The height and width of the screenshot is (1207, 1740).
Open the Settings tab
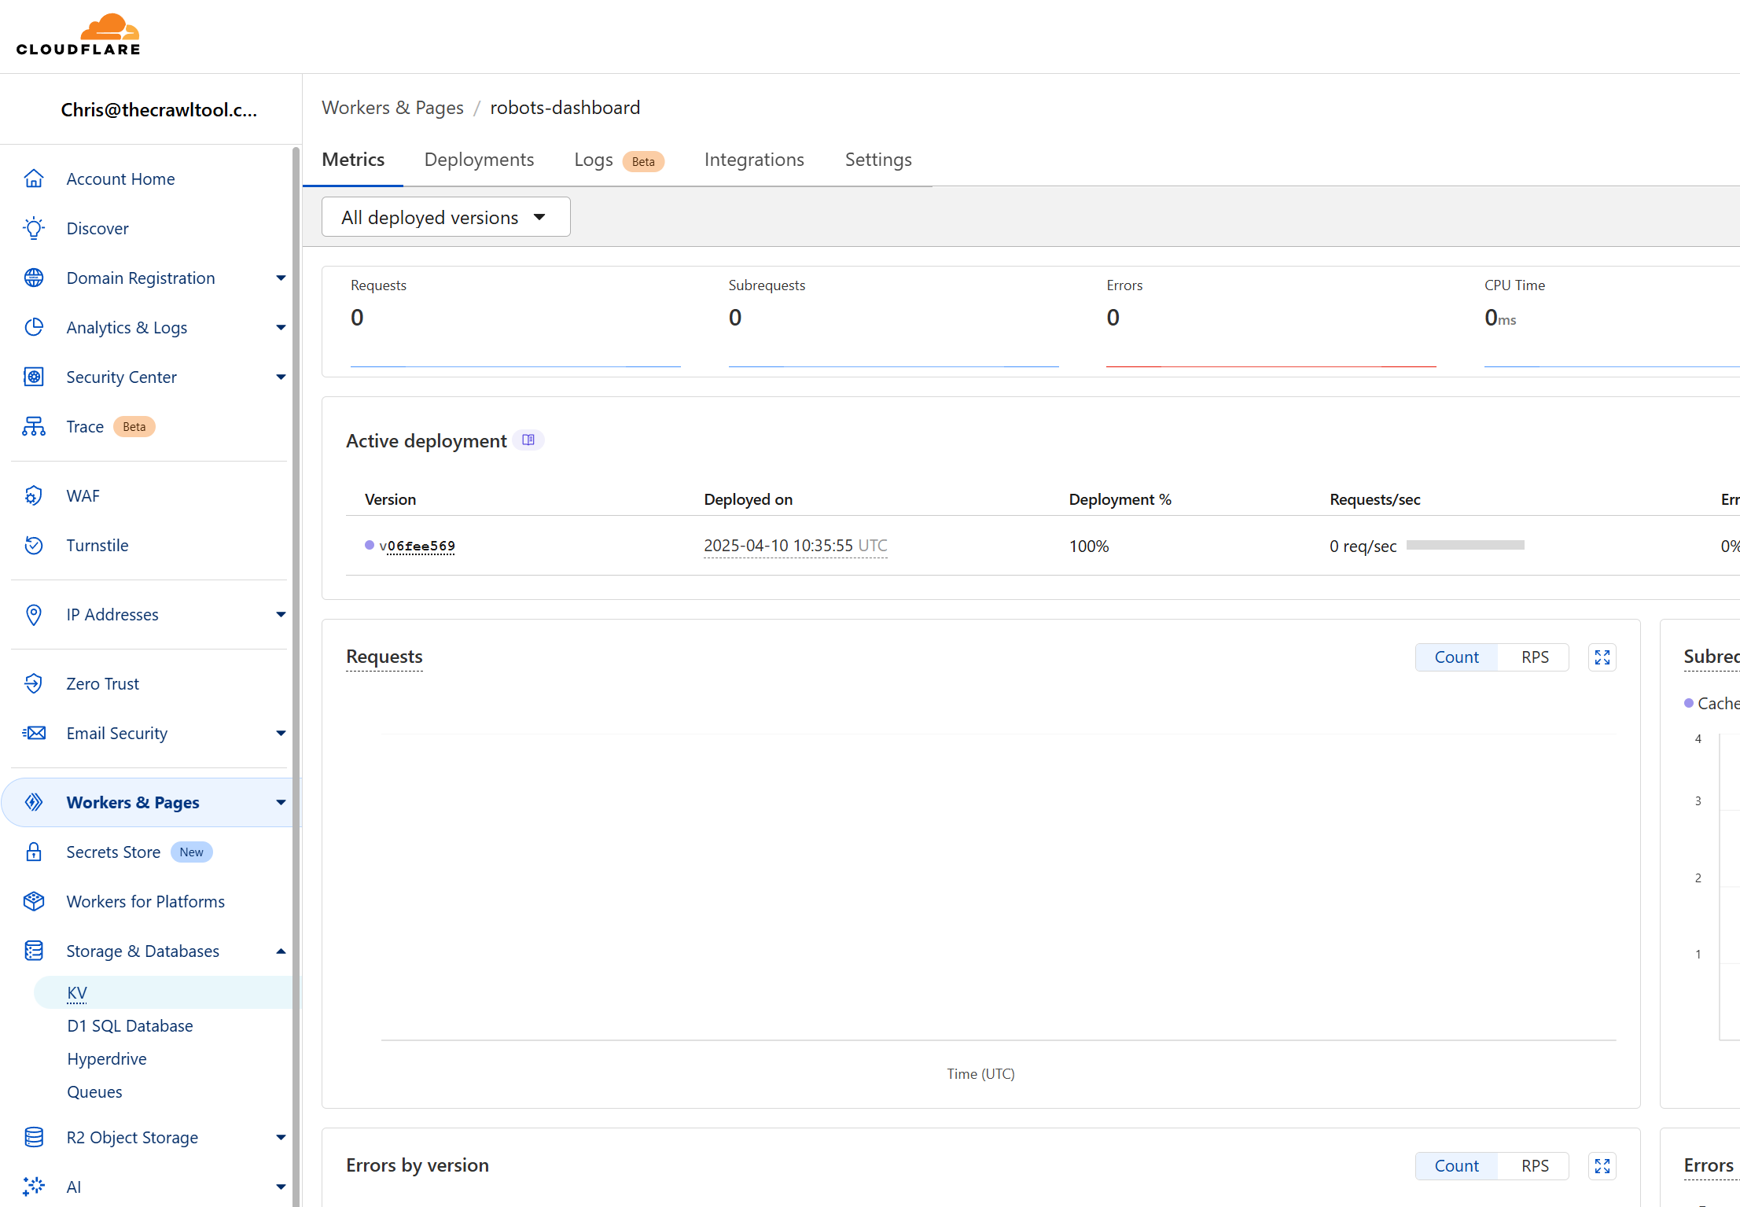click(x=877, y=160)
